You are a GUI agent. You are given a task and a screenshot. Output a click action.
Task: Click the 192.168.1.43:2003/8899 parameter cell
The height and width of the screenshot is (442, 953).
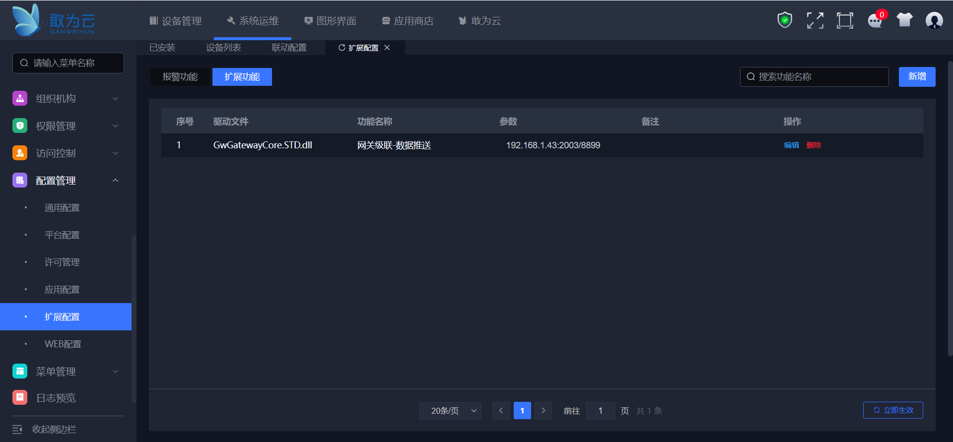tap(553, 145)
